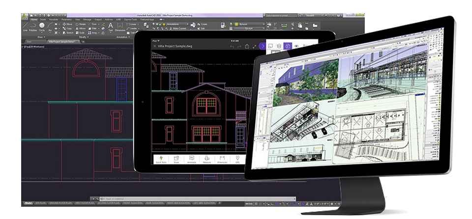Expand the Annotation panel dropdown
The width and height of the screenshot is (472, 219).
coord(123,37)
